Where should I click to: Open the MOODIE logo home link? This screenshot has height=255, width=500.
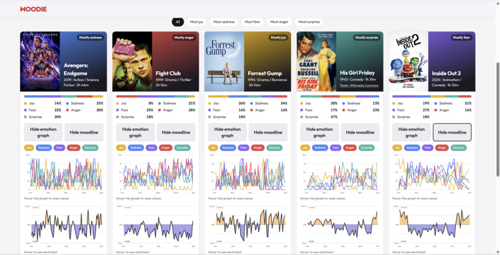33,9
